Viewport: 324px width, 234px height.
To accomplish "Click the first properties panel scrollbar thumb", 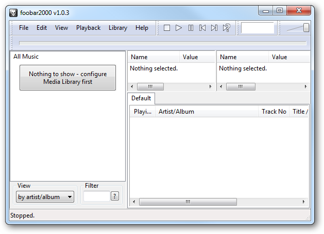I will click(x=150, y=86).
